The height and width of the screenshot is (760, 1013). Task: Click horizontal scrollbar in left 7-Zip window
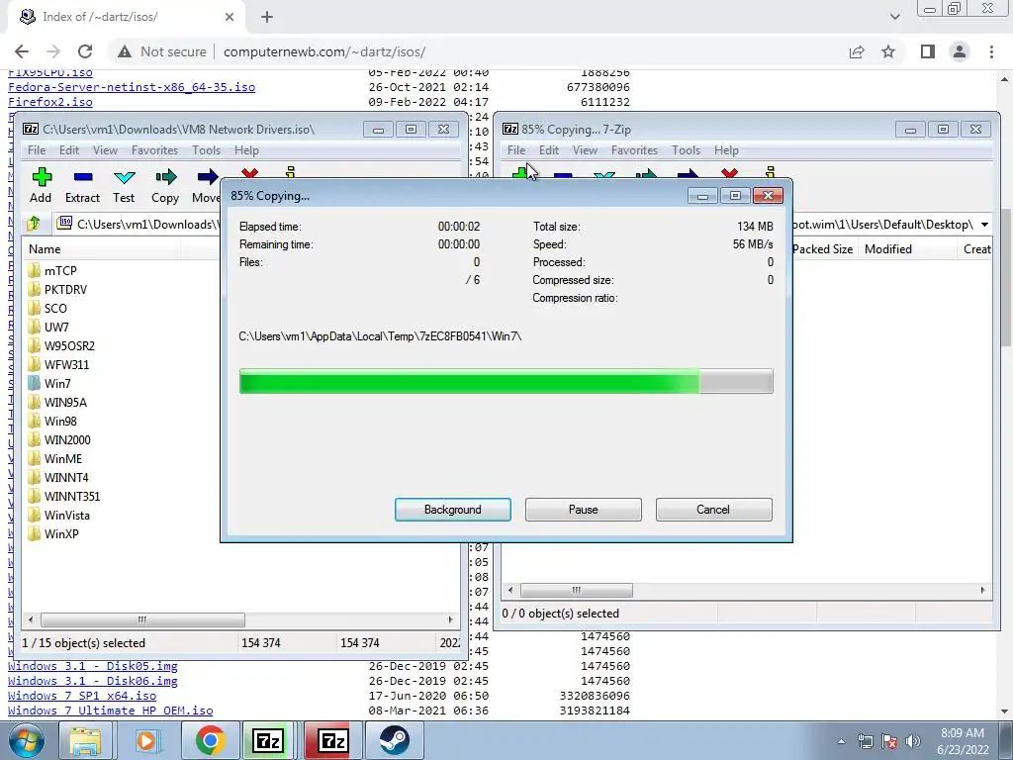142,619
